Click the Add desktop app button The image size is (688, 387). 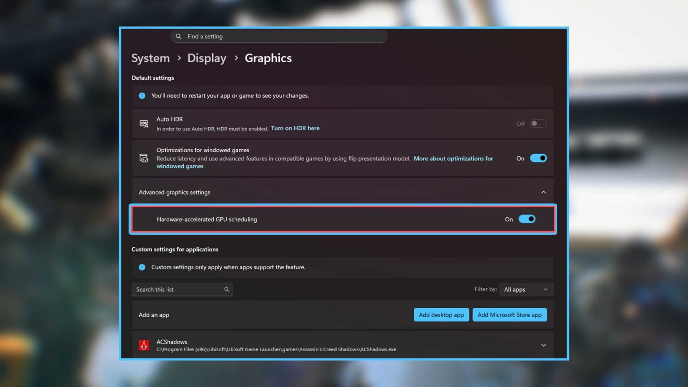(x=441, y=314)
